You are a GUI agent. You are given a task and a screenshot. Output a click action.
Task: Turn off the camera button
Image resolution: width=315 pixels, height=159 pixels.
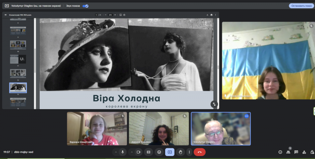point(139,152)
